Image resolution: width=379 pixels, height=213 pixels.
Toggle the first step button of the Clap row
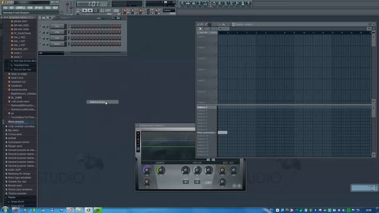(72, 32)
